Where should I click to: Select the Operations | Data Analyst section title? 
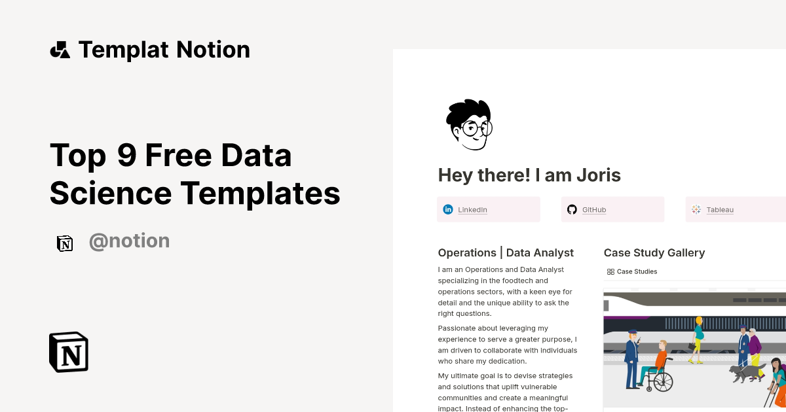click(506, 252)
